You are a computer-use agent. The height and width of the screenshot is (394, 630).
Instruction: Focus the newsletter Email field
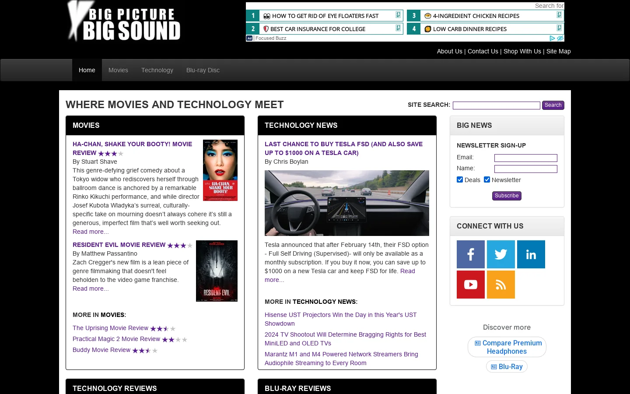(526, 158)
